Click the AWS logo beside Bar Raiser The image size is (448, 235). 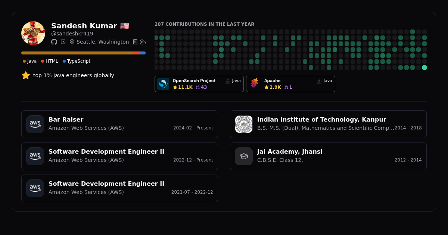coord(35,124)
